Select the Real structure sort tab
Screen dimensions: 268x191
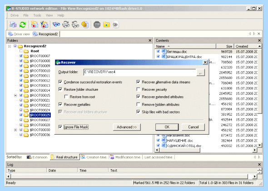pos(65,157)
